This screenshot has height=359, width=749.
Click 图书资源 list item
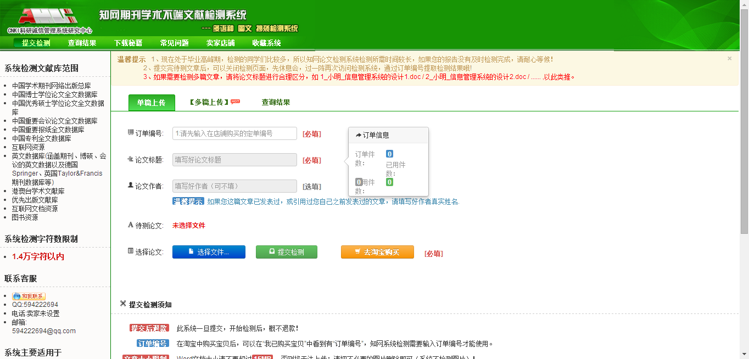pos(25,218)
